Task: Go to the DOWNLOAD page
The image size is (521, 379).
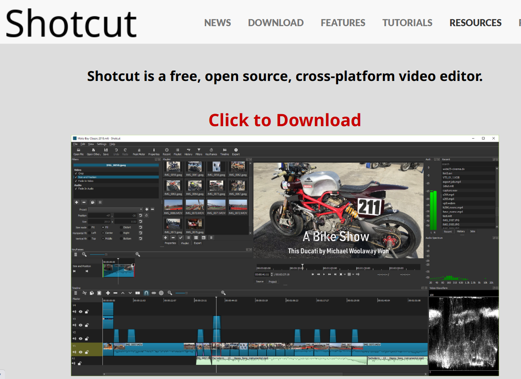Action: pos(276,23)
